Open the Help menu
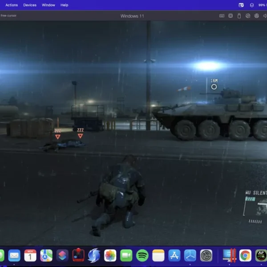267x267 pixels. 65,5
